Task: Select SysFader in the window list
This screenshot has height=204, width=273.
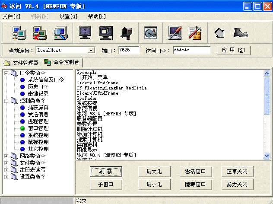Action: 87,98
